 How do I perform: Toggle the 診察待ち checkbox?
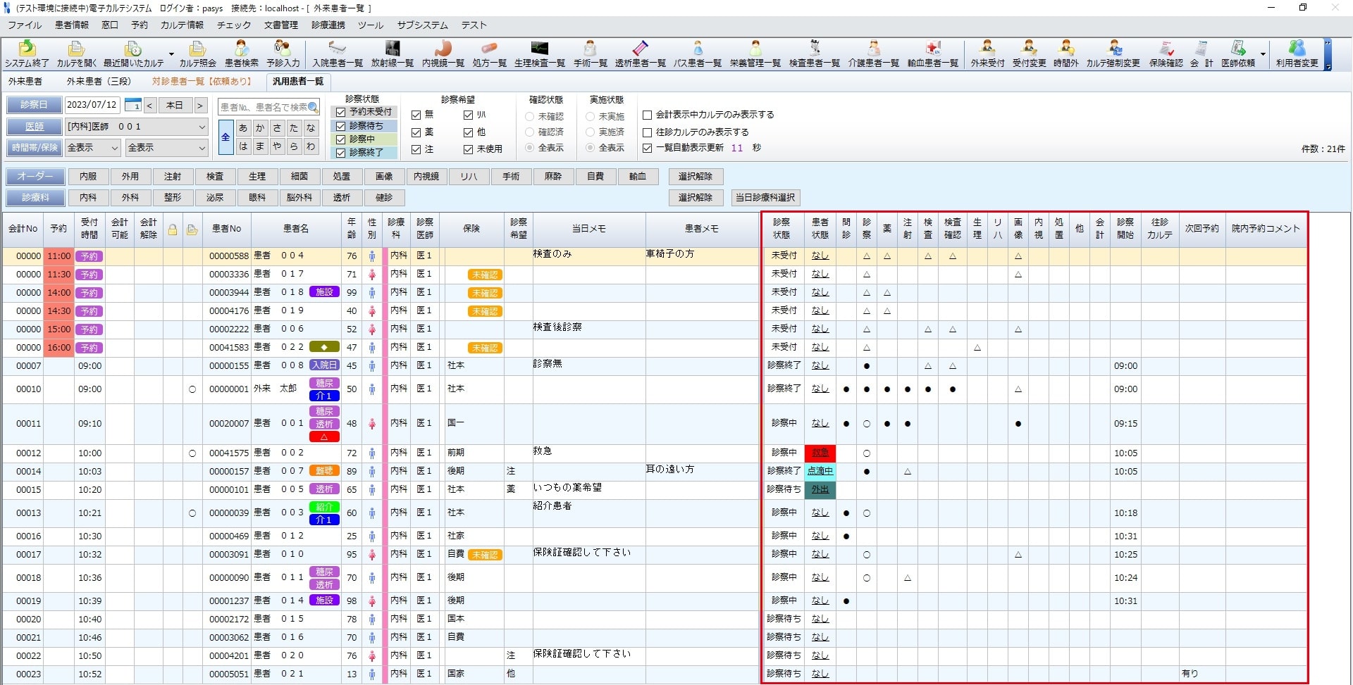coord(341,126)
